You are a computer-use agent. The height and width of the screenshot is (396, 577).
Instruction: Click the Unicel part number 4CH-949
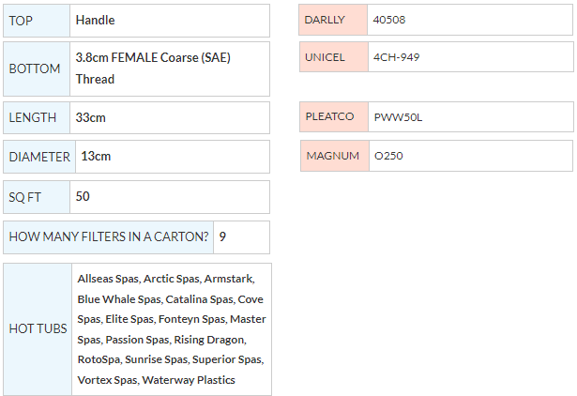pyautogui.click(x=396, y=57)
